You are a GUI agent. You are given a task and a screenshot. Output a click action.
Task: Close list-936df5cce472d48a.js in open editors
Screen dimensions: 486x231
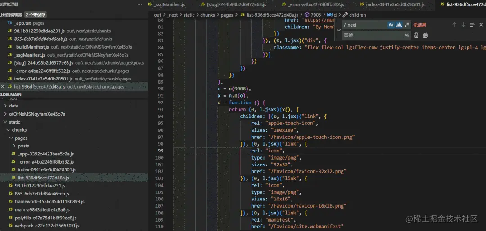tap(3, 87)
